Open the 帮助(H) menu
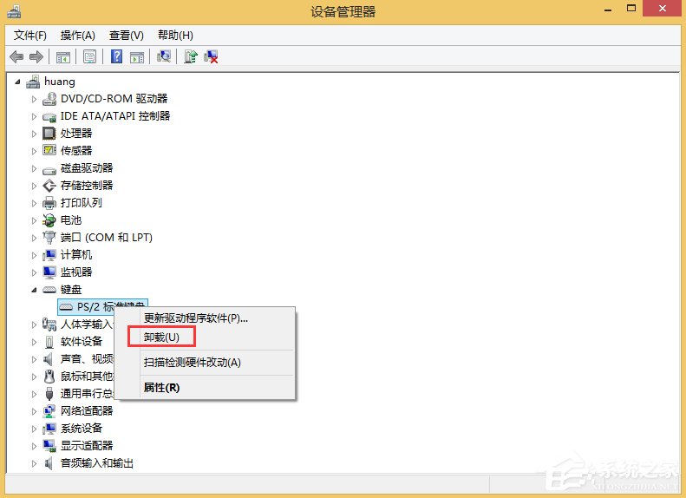This screenshot has height=498, width=686. coord(175,35)
